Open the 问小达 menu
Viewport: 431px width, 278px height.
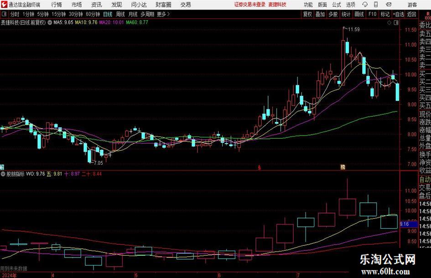click(x=139, y=5)
